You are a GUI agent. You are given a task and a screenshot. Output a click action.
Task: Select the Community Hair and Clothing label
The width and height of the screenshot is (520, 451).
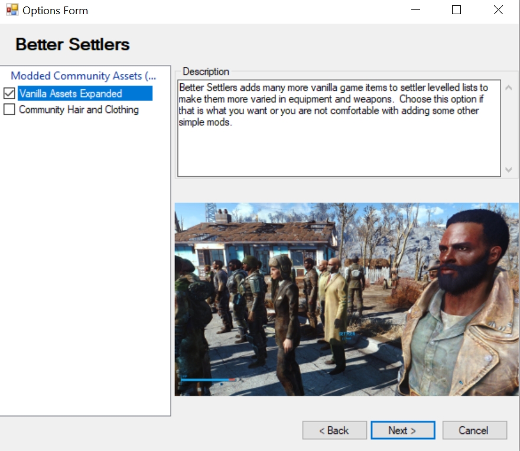tap(79, 109)
